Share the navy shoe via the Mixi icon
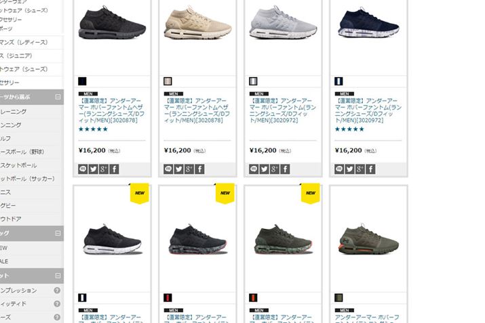Image resolution: width=485 pixels, height=323 pixels. (x=339, y=169)
